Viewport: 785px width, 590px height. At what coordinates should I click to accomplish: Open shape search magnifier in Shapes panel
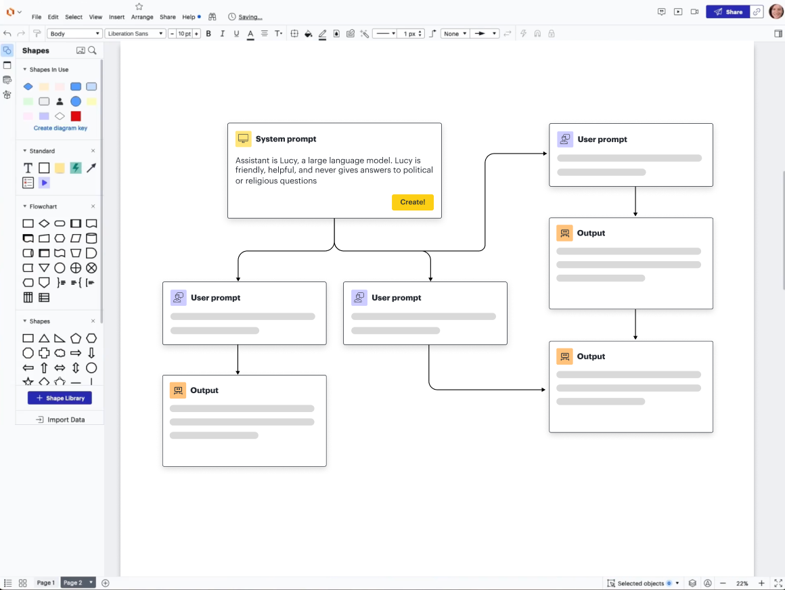[x=93, y=51]
